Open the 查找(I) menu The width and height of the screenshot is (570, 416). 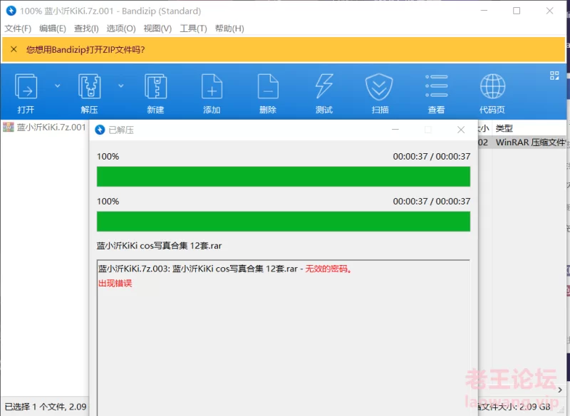coord(86,28)
